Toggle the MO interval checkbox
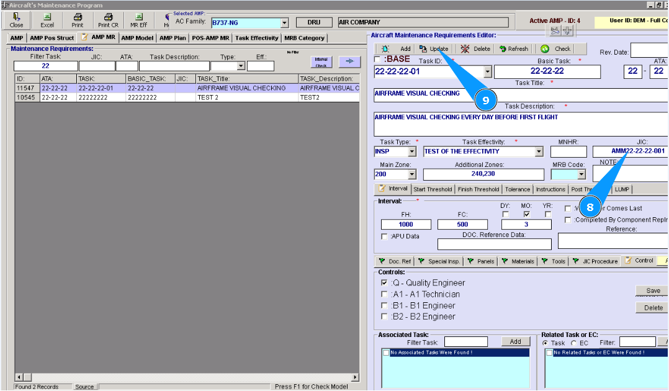This screenshot has width=669, height=391. coord(527,214)
